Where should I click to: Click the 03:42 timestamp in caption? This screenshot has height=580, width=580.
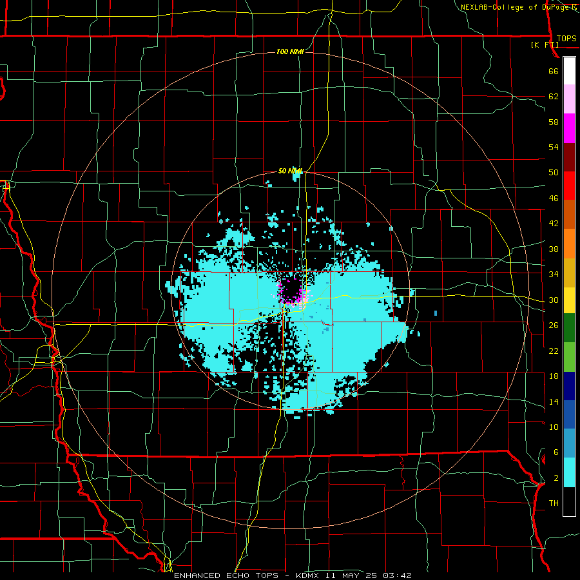pyautogui.click(x=398, y=575)
